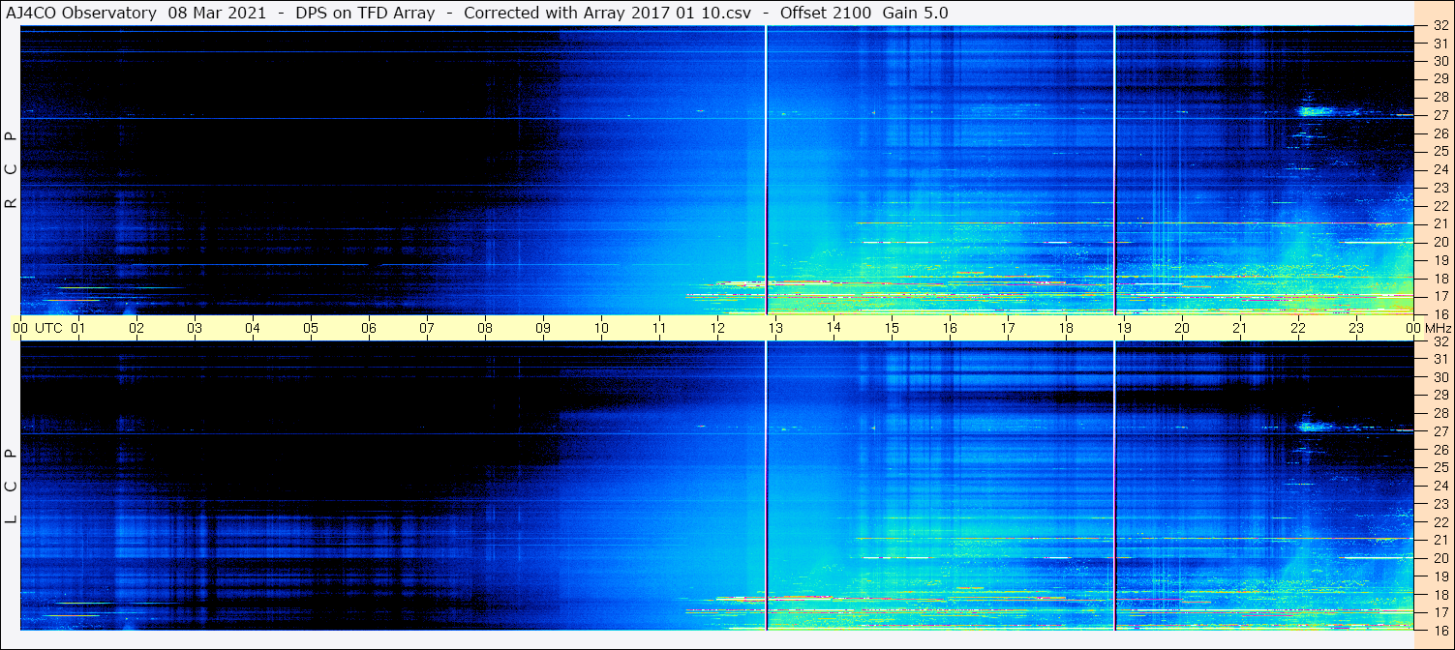1455x650 pixels.
Task: Click 30 MHz on the LCP frequency scale
Action: 1440,377
